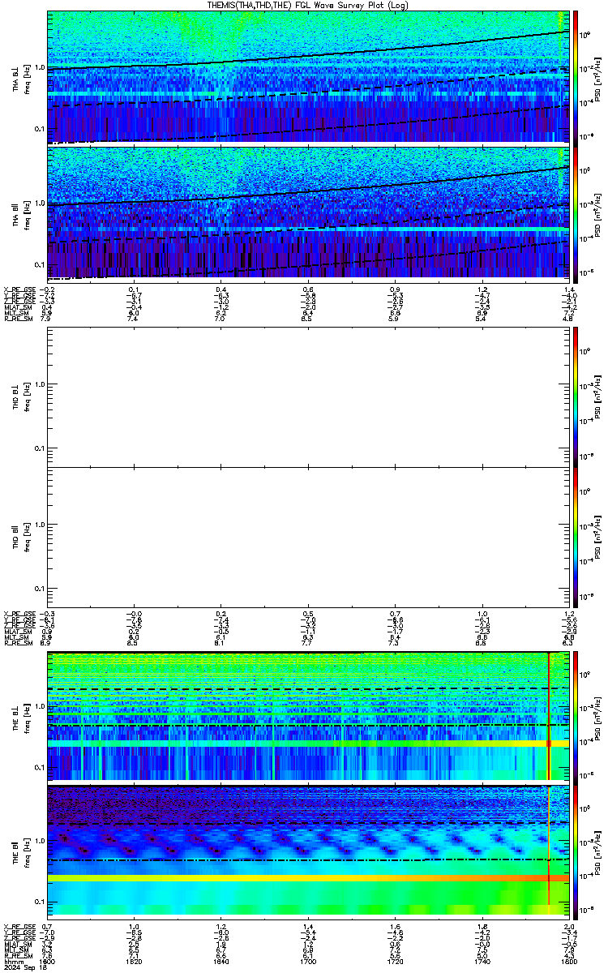Click the 1.0 frequency tick of THE BII panel

(39, 840)
